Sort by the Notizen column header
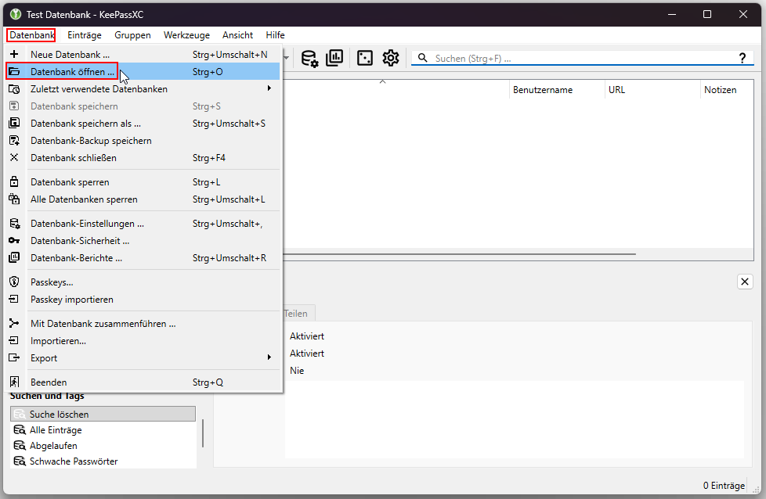766x499 pixels. (x=727, y=90)
